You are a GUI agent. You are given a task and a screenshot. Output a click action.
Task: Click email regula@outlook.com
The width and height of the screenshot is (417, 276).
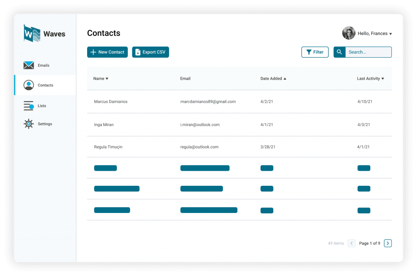(200, 147)
